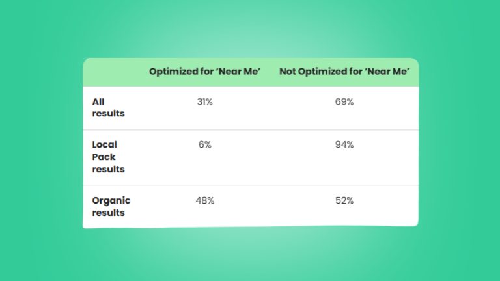Click the word "All" in the first row
Image resolution: width=500 pixels, height=281 pixels.
[98, 102]
